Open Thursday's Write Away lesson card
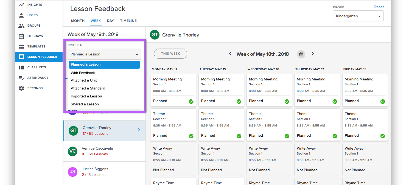The image size is (406, 185). (317, 159)
